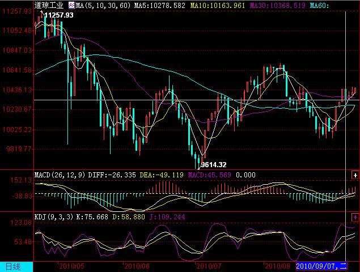Viewport: 360px width, 272px height.
Task: Click the MA10:10163.961 value
Action: [x=218, y=5]
